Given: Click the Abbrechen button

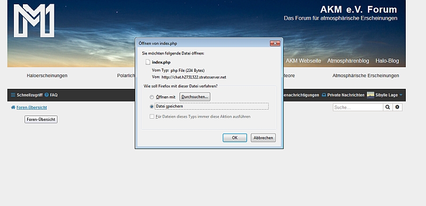Looking at the screenshot, I should (263, 138).
